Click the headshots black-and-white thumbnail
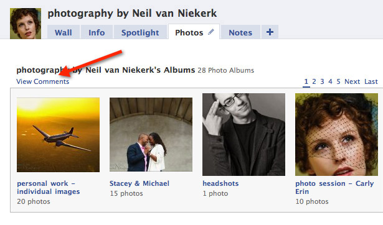 tap(244, 134)
